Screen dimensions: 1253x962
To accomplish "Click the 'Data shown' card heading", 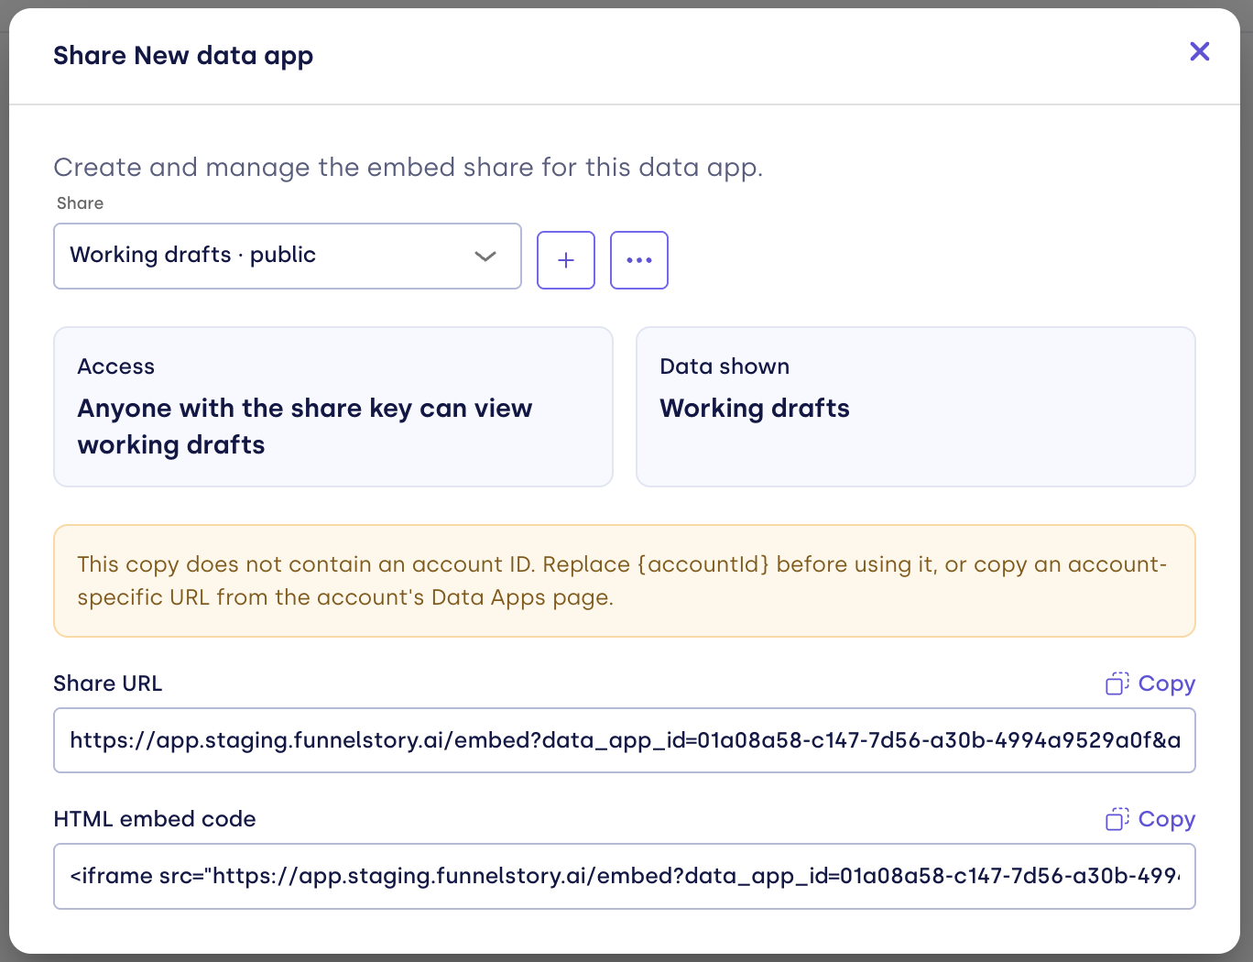I will (x=725, y=366).
